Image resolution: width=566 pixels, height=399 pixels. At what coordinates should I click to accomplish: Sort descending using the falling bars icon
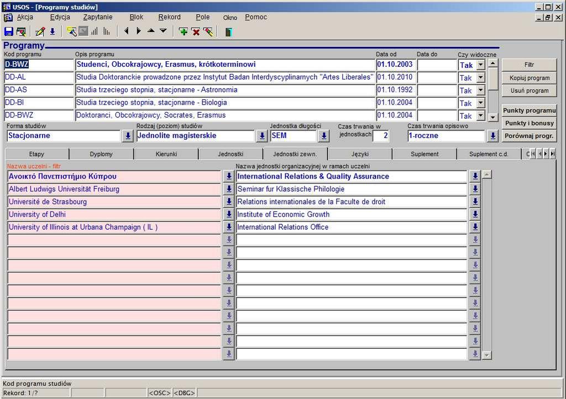click(107, 32)
